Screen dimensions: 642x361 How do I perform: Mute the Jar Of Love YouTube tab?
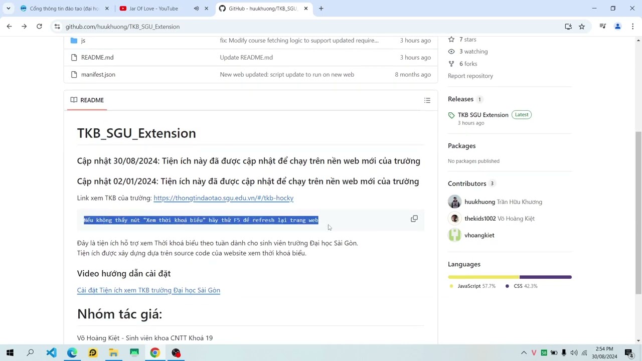tap(196, 8)
